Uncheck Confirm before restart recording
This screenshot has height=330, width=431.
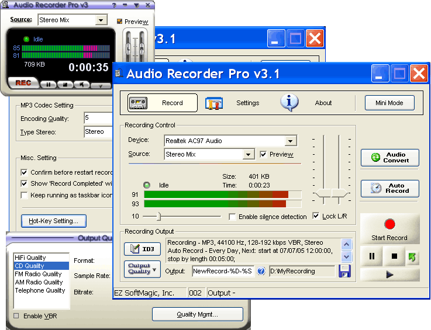click(x=24, y=172)
